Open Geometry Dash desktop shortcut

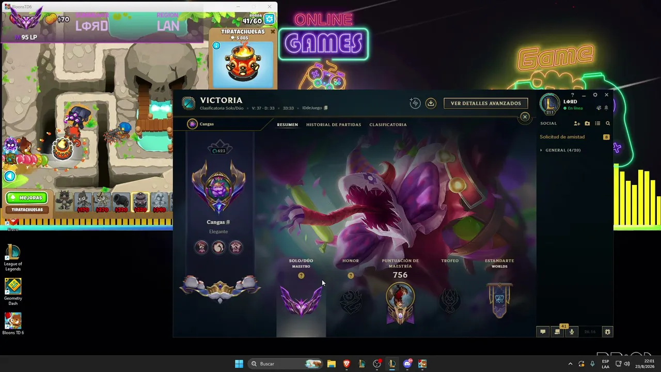[x=13, y=292]
